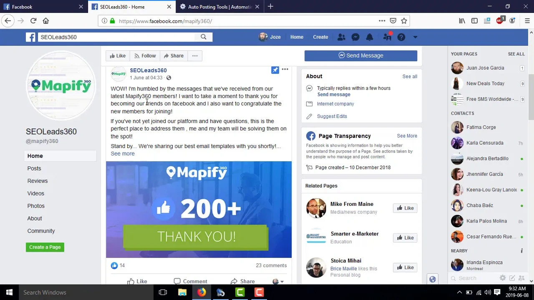Open the notifications bell icon

[x=370, y=37]
